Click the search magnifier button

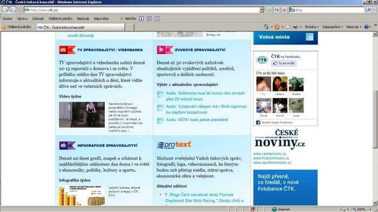[x=369, y=10]
